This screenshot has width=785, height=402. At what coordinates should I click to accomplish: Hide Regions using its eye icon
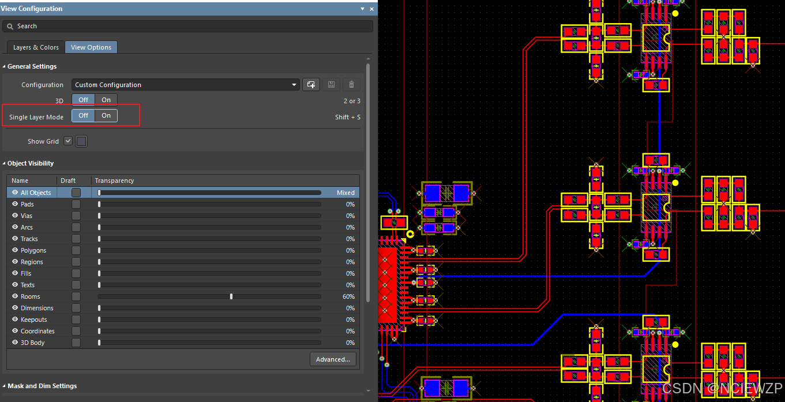click(x=15, y=262)
